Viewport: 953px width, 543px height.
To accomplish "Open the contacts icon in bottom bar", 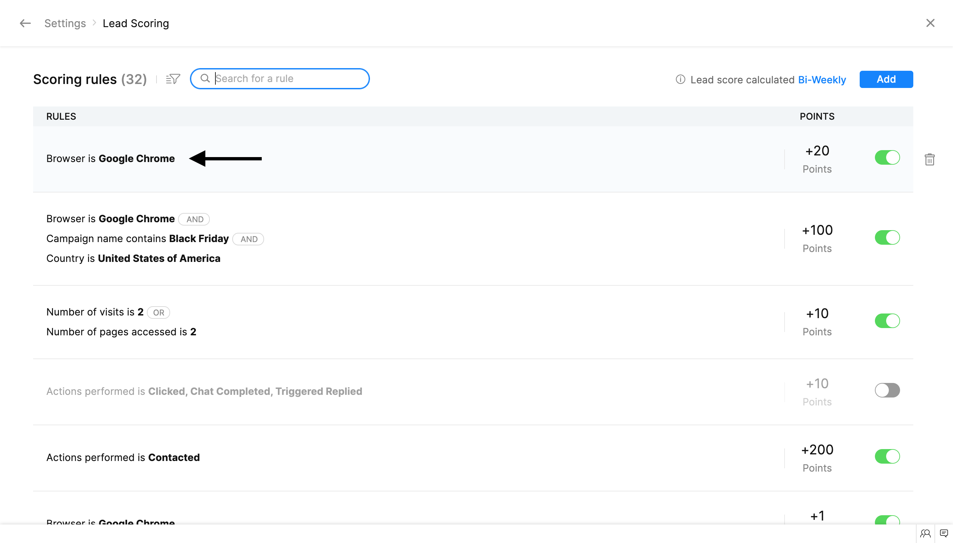I will (926, 533).
